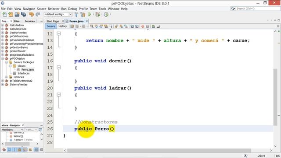Click the Shift Line Right icon
This screenshot has height=158, width=281.
[137, 26]
